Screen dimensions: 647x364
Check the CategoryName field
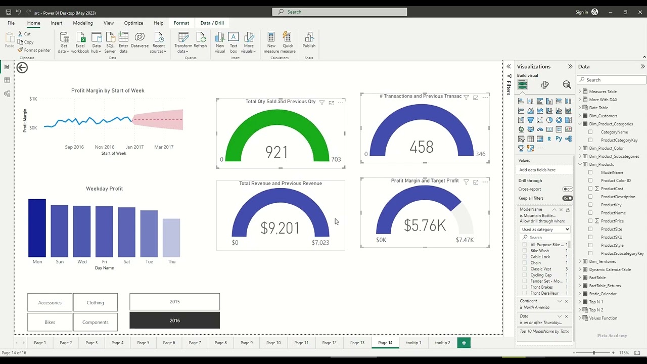click(x=590, y=132)
